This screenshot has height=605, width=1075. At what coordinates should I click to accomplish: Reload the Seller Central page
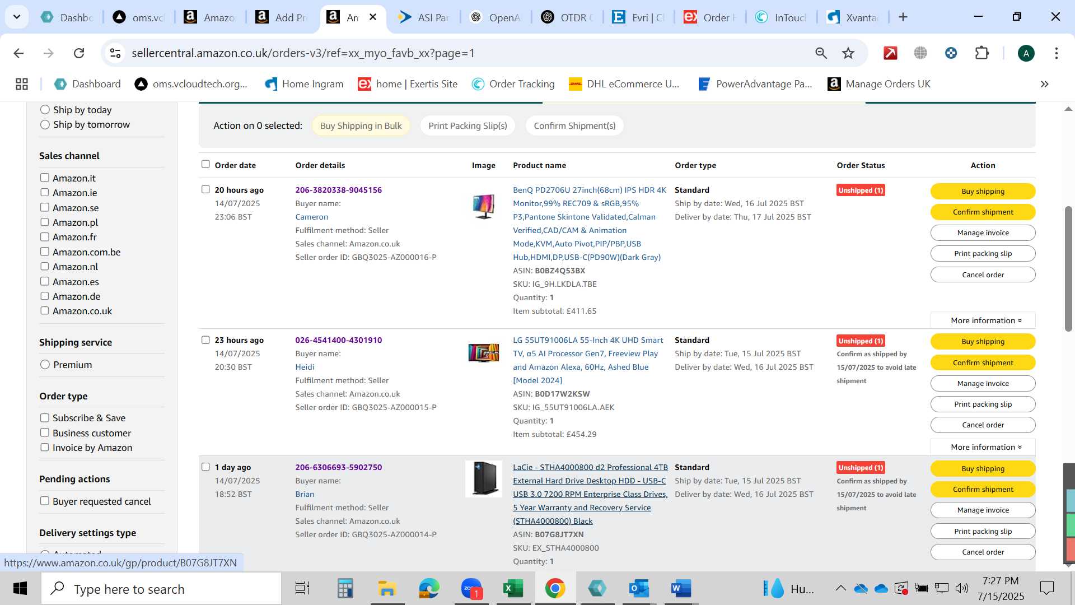pyautogui.click(x=79, y=53)
